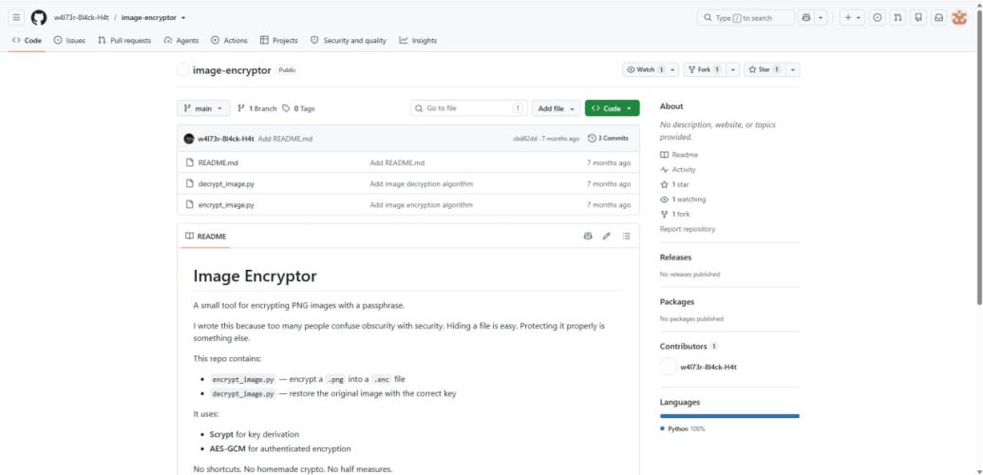Fork the image-encryptor repository
Viewport: 983px width, 475px height.
[705, 69]
